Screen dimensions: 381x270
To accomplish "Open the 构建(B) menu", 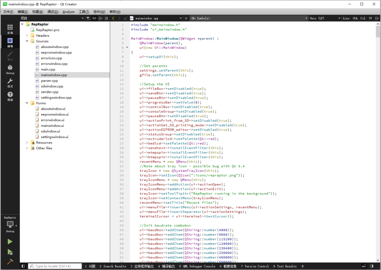I will (x=37, y=12).
